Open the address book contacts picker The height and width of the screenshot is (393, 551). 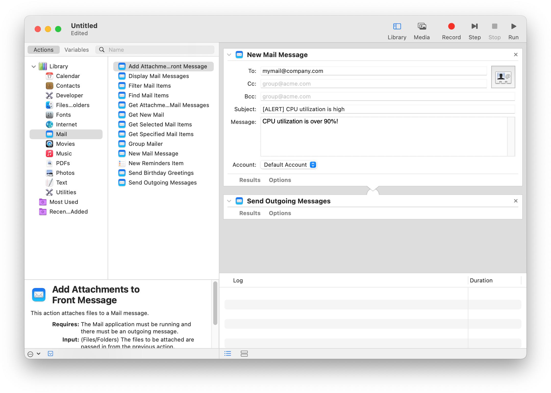503,77
